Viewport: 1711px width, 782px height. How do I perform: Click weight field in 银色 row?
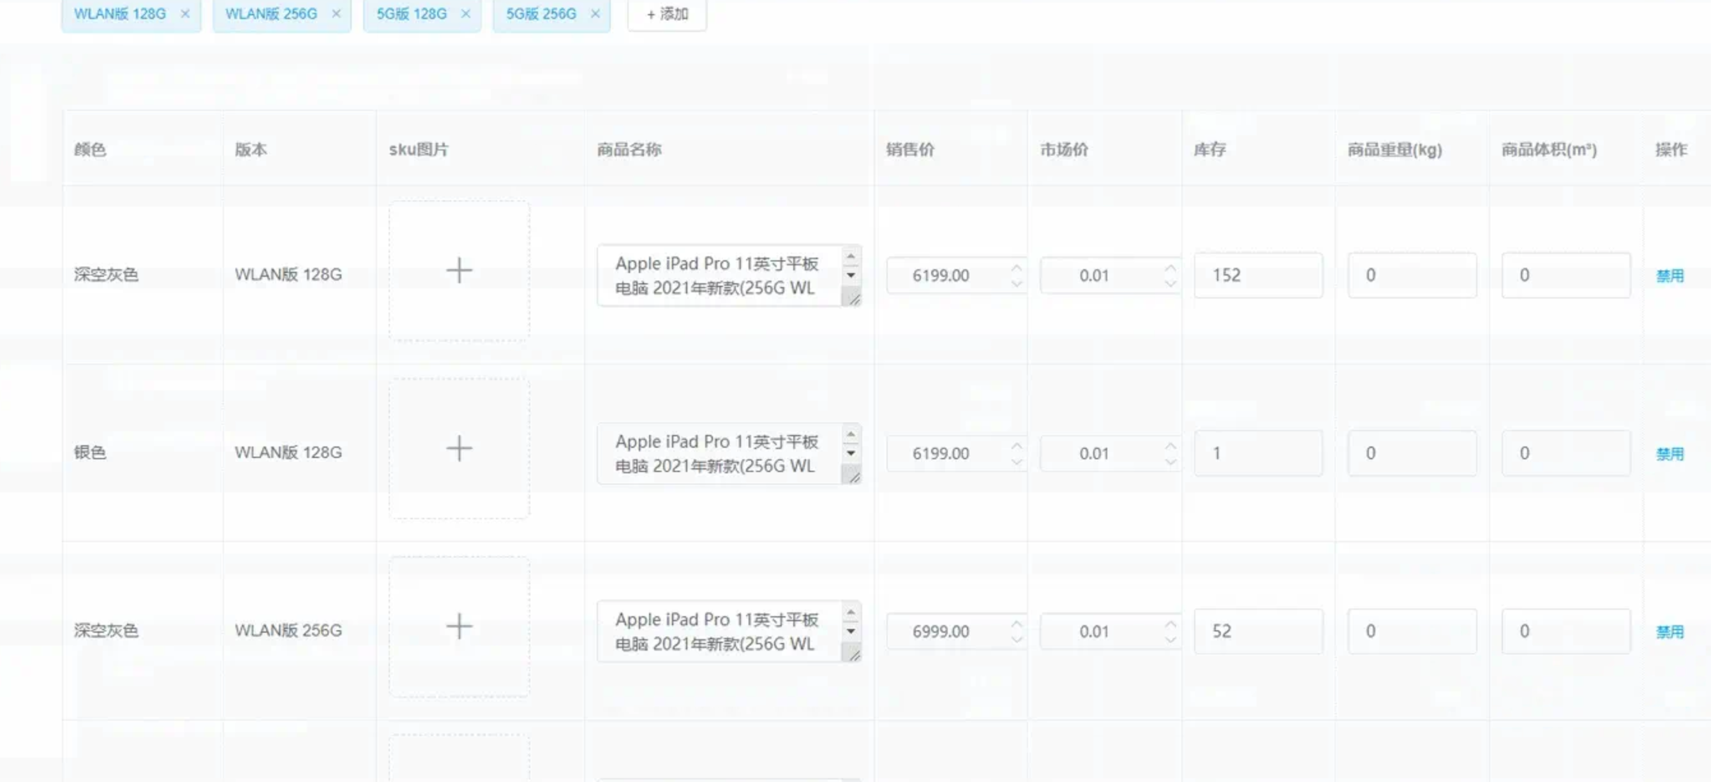[1412, 453]
